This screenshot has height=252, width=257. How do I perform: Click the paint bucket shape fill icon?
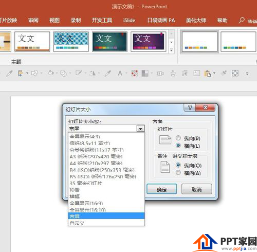pos(51,73)
